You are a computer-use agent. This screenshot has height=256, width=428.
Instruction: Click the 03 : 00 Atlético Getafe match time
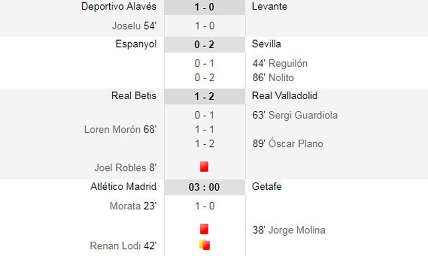pyautogui.click(x=204, y=187)
